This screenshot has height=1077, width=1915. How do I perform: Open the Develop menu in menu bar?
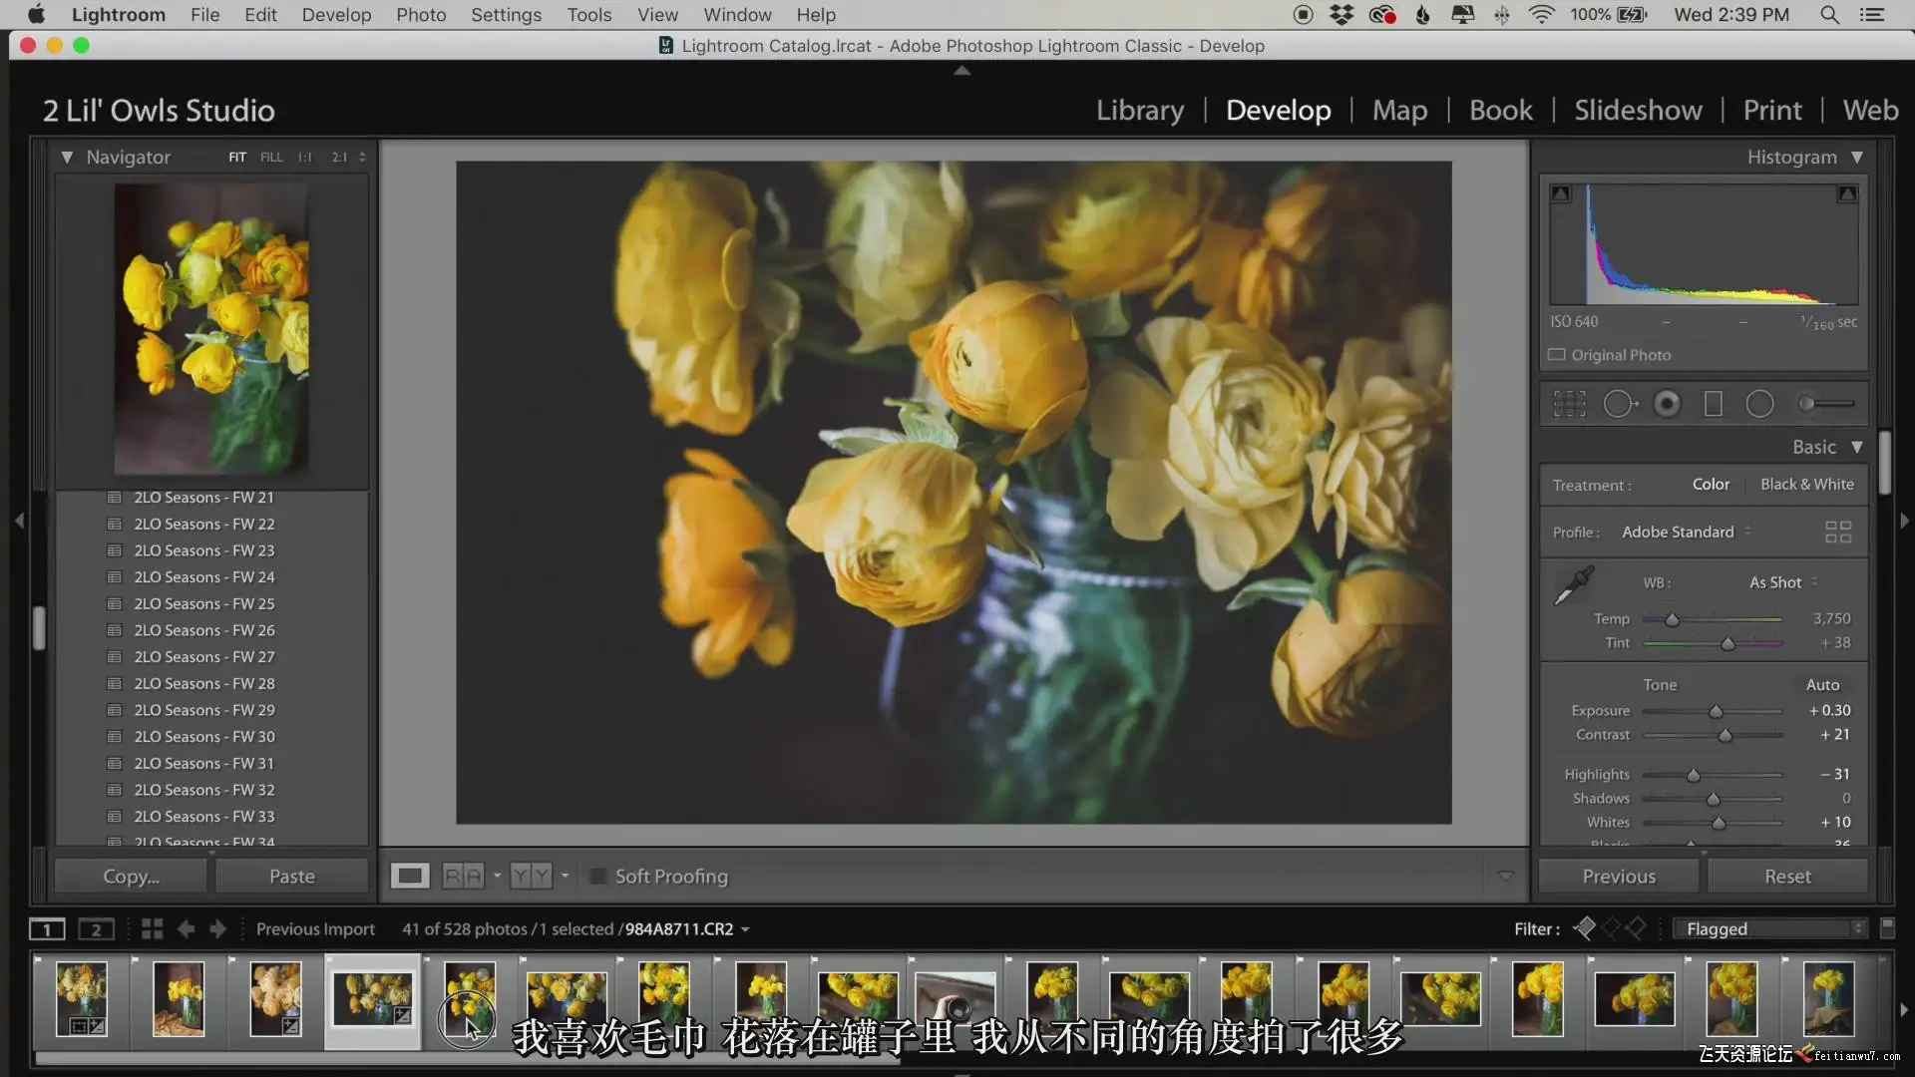click(x=336, y=15)
